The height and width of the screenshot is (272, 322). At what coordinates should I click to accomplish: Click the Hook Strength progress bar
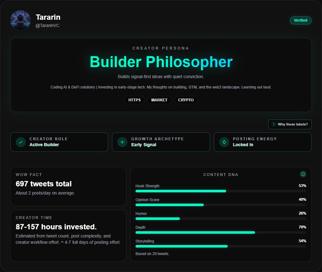221,191
